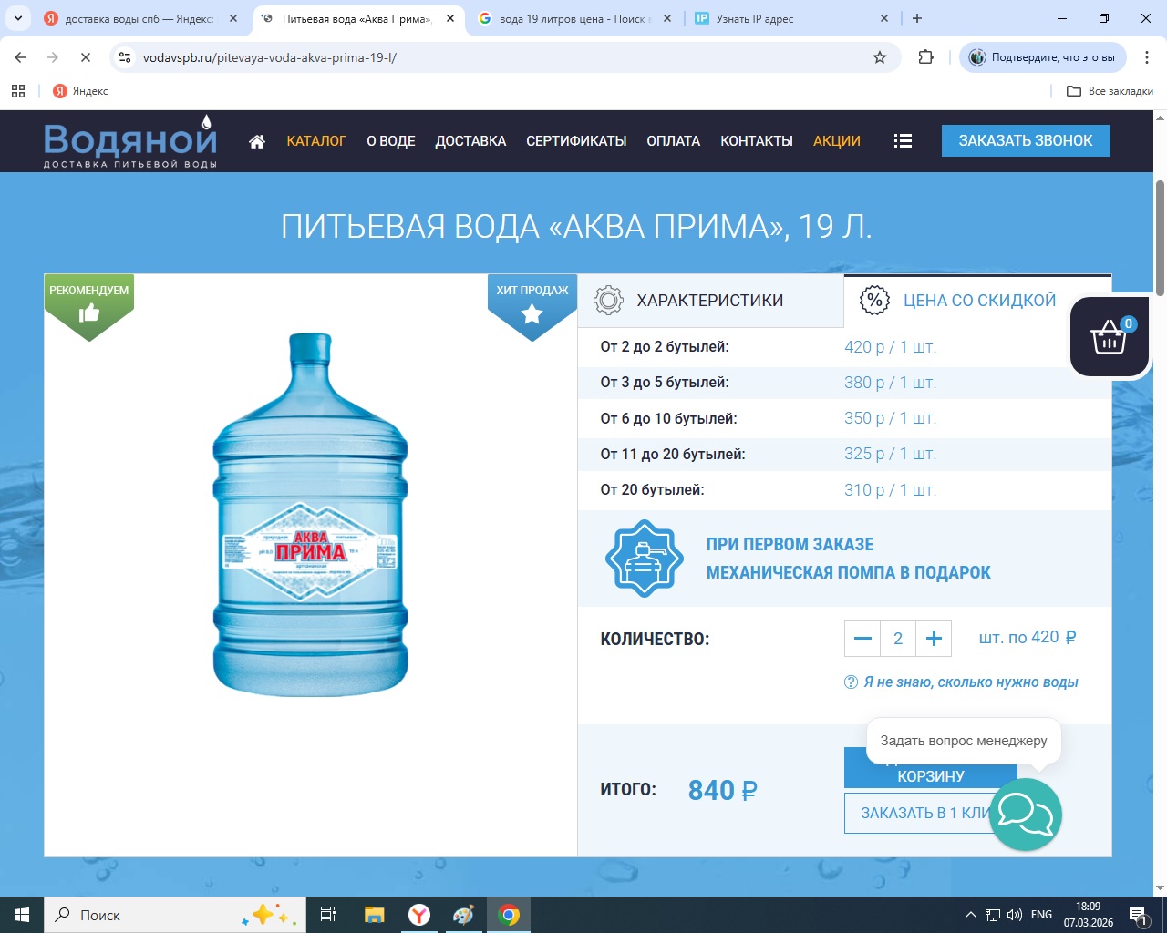The height and width of the screenshot is (933, 1167).
Task: Open the taskbar clock showing 18:09
Action: click(1089, 915)
